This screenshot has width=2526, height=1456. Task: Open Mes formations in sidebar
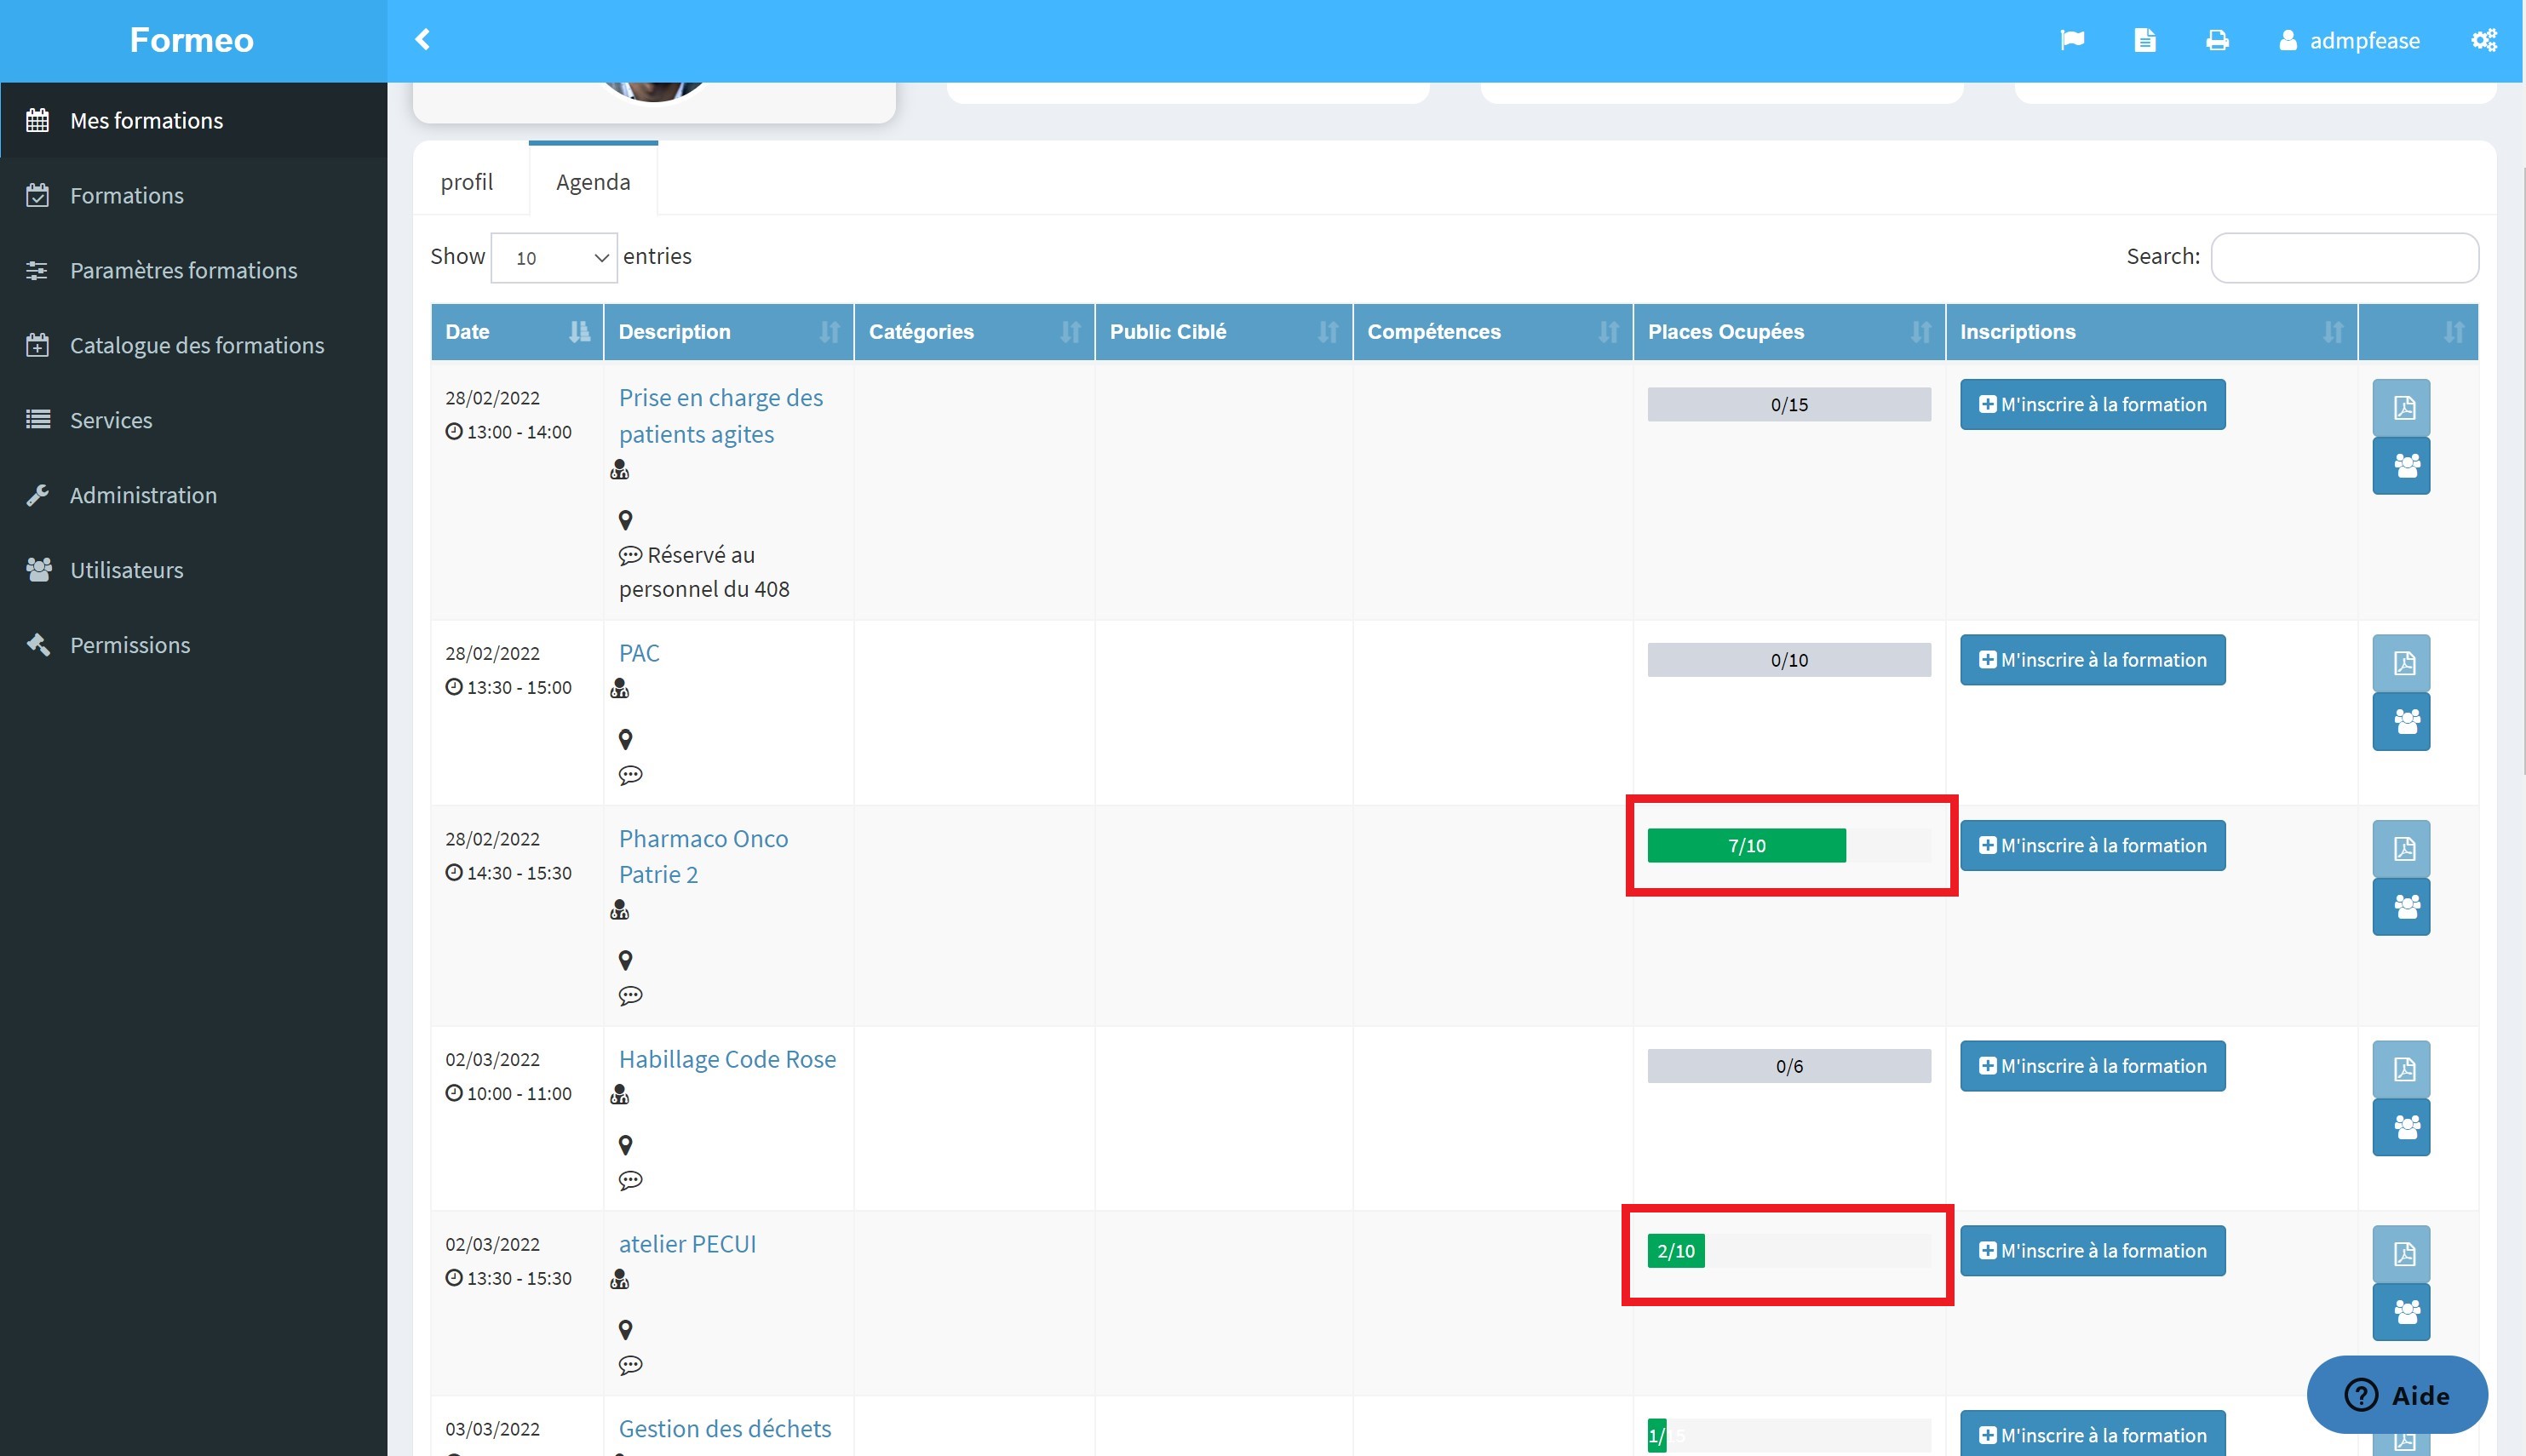click(x=193, y=120)
